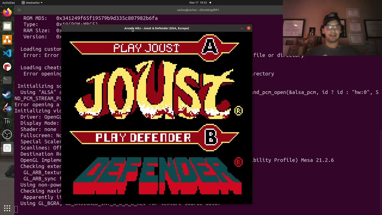Viewport: 382px width, 215px height.
Task: Click the 'Scanlines: Off' terminal line
Action: click(41, 148)
